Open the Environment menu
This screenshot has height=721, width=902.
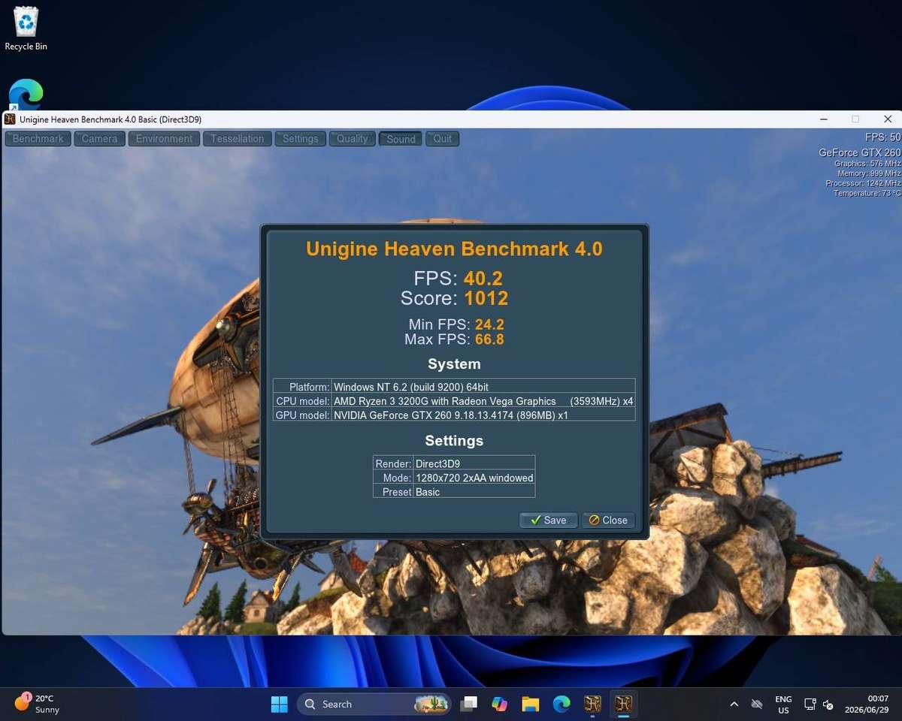(x=164, y=138)
